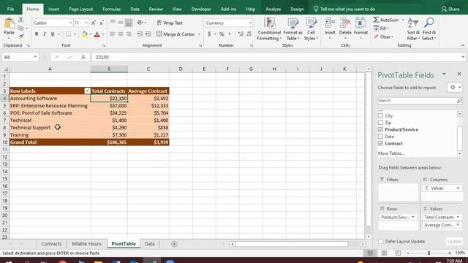
Task: Open Format as Table
Action: point(292,29)
